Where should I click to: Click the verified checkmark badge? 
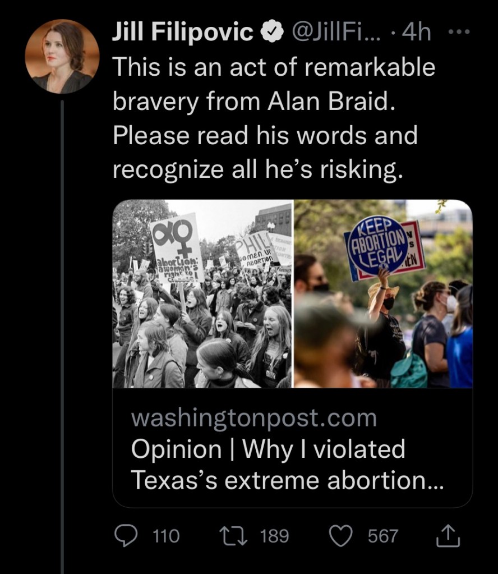coord(271,34)
